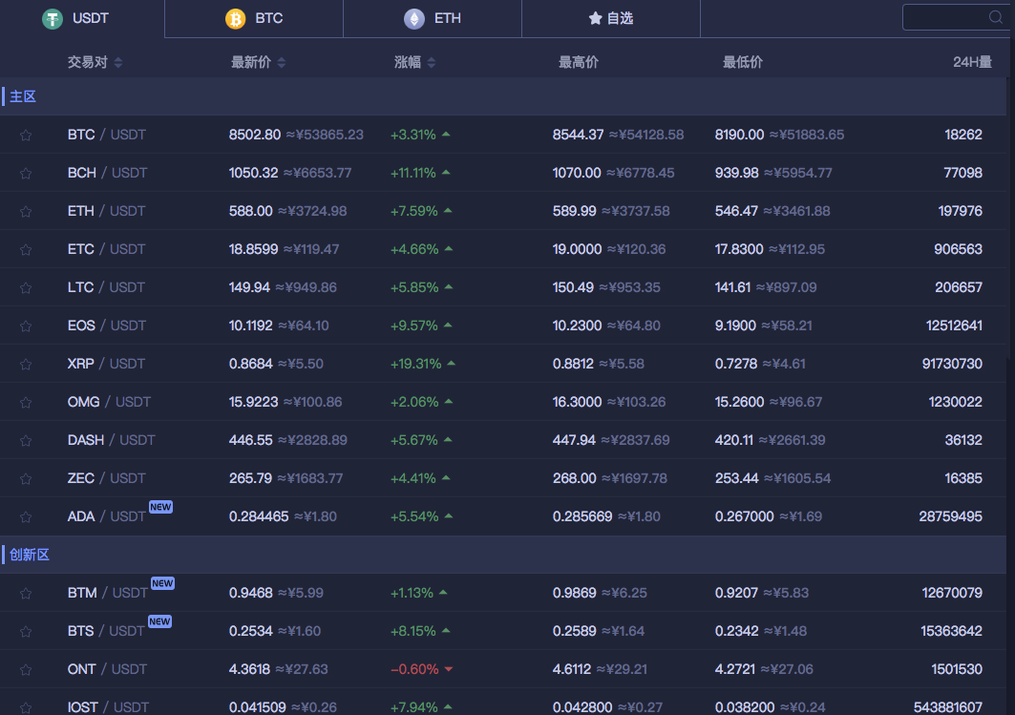Click the 最低价 column header
This screenshot has height=715, width=1015.
pyautogui.click(x=743, y=63)
